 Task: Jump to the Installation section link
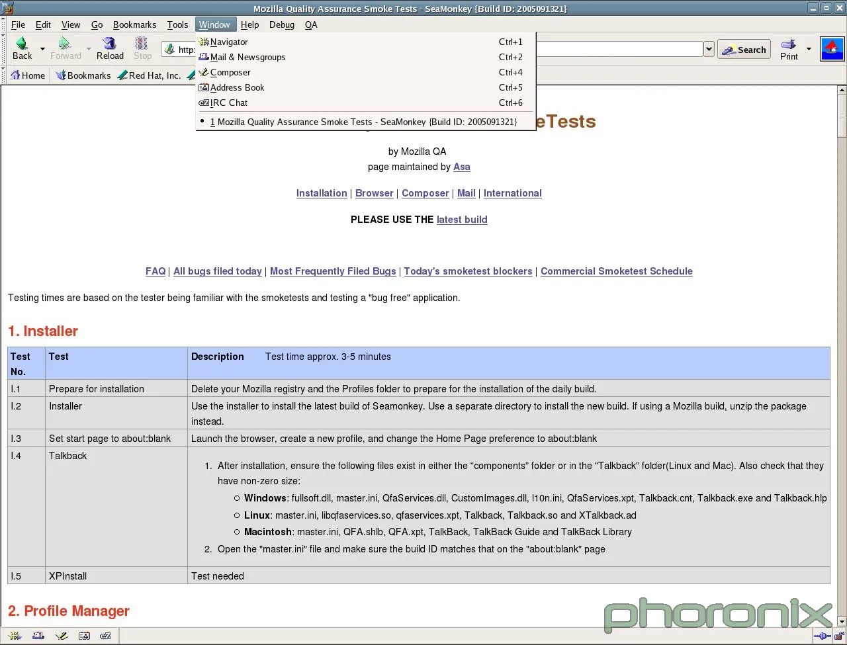pos(322,193)
